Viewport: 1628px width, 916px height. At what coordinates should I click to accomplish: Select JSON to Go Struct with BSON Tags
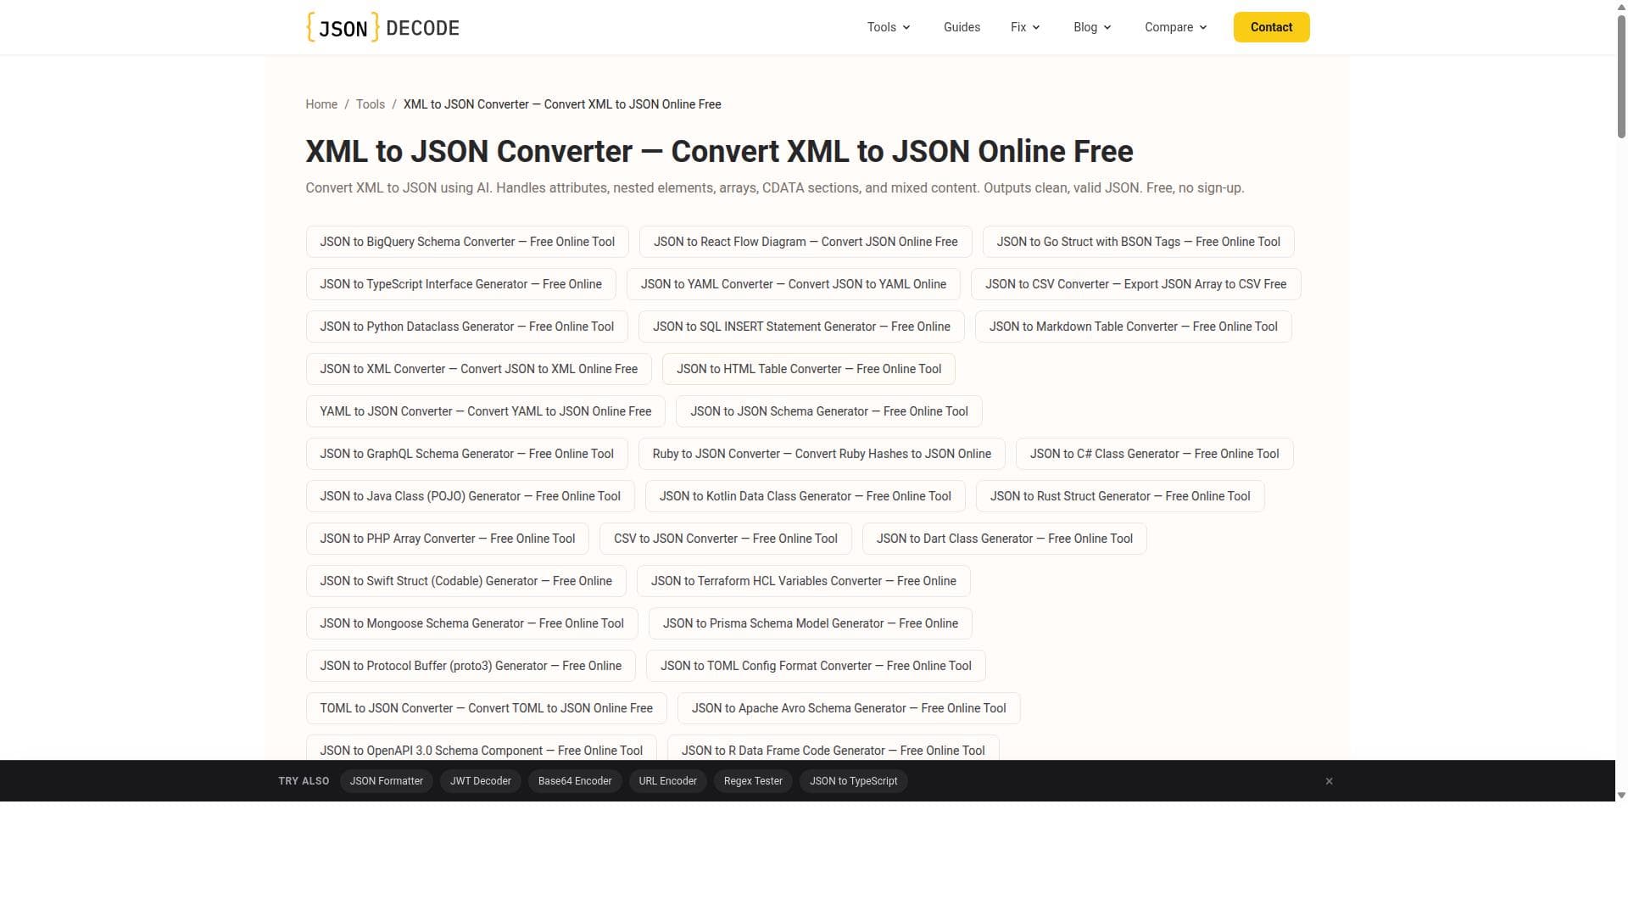1138,242
